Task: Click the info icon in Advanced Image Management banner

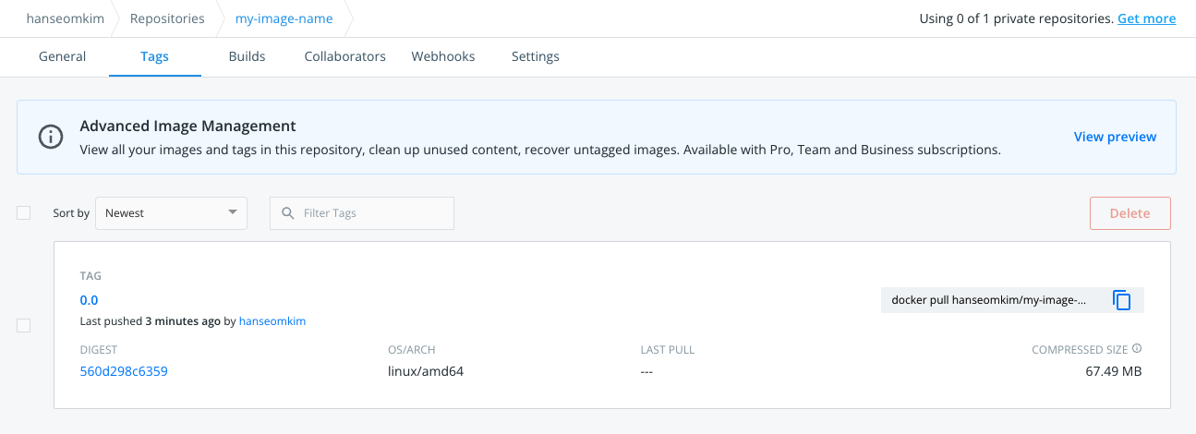Action: click(51, 137)
